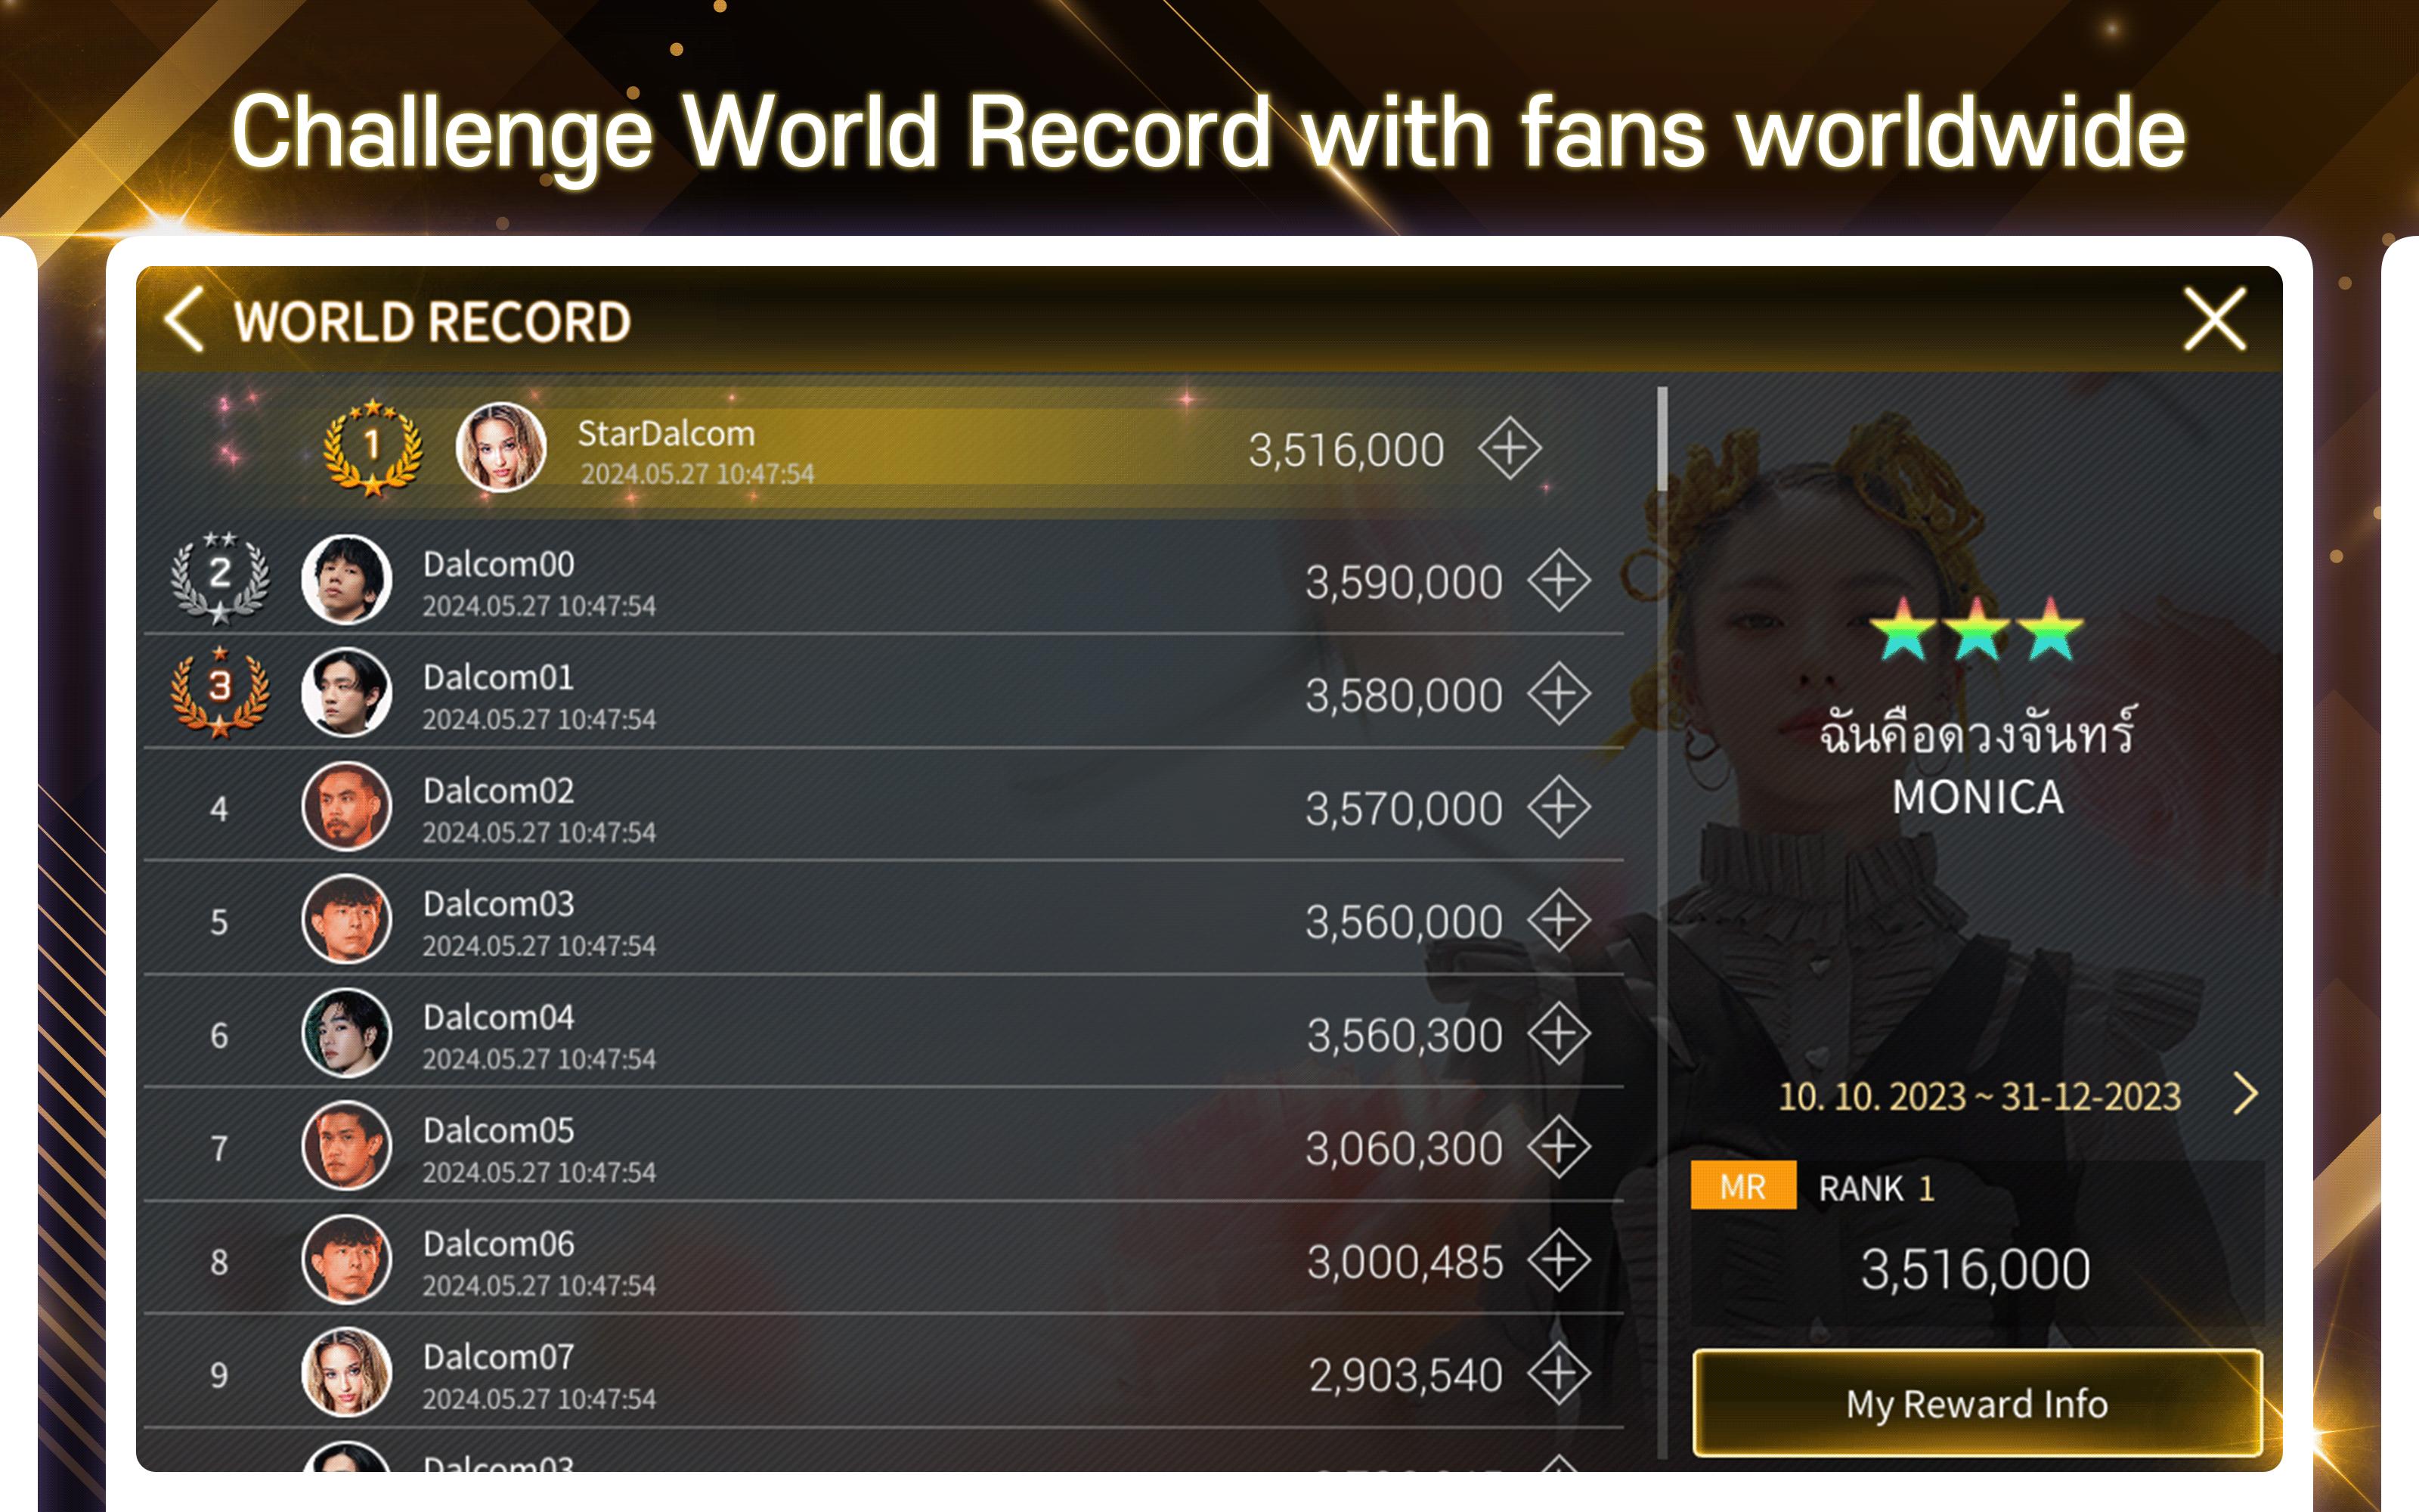Tap plus icon for Dalcom07's 2,903,540 score
Viewport: 2419px width, 1512px height.
[x=1558, y=1373]
